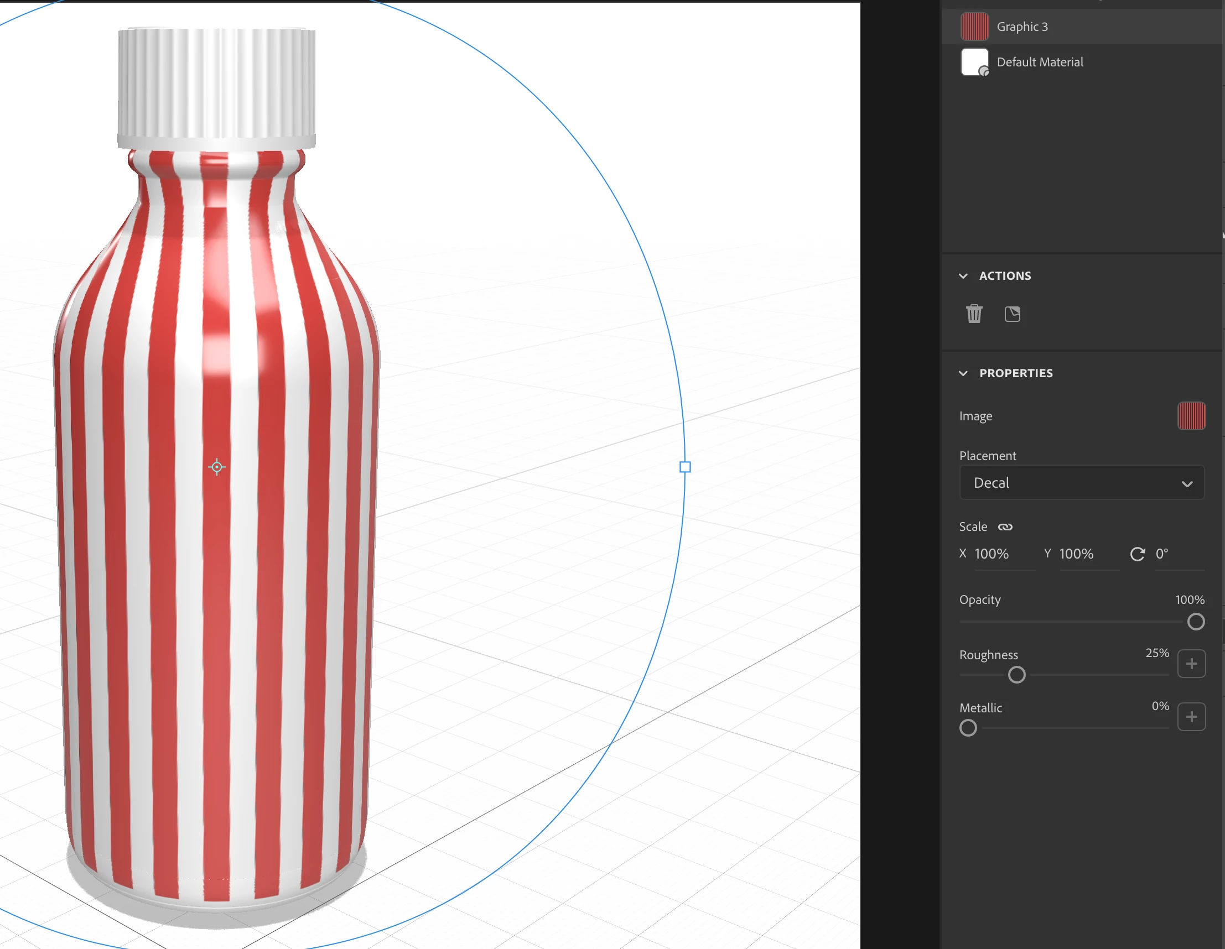1225x949 pixels.
Task: Click the Scale X percentage field
Action: coord(992,554)
